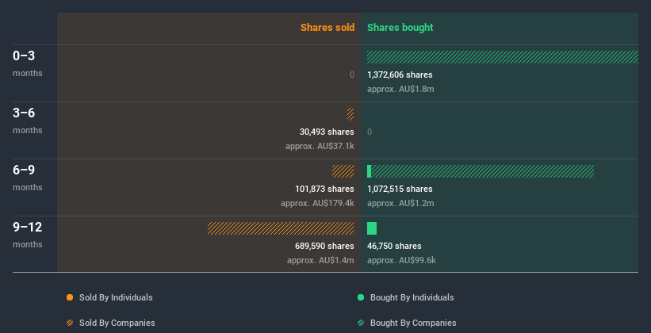Click the 30,493 shares value
This screenshot has height=333, width=651.
[327, 132]
